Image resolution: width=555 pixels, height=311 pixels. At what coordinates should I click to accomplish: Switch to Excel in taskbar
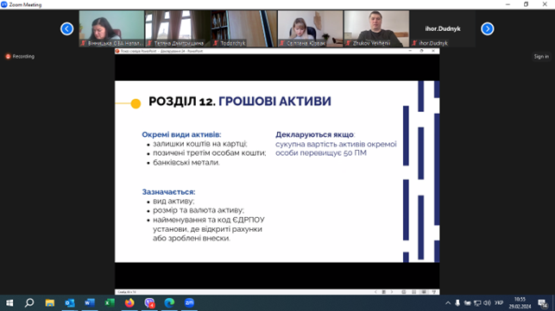click(x=110, y=303)
